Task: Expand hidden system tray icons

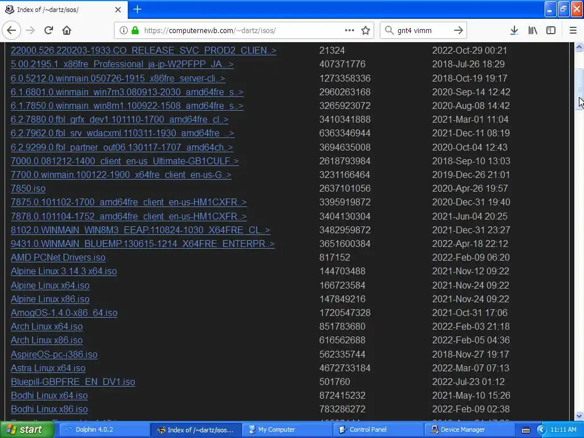Action: [x=541, y=430]
